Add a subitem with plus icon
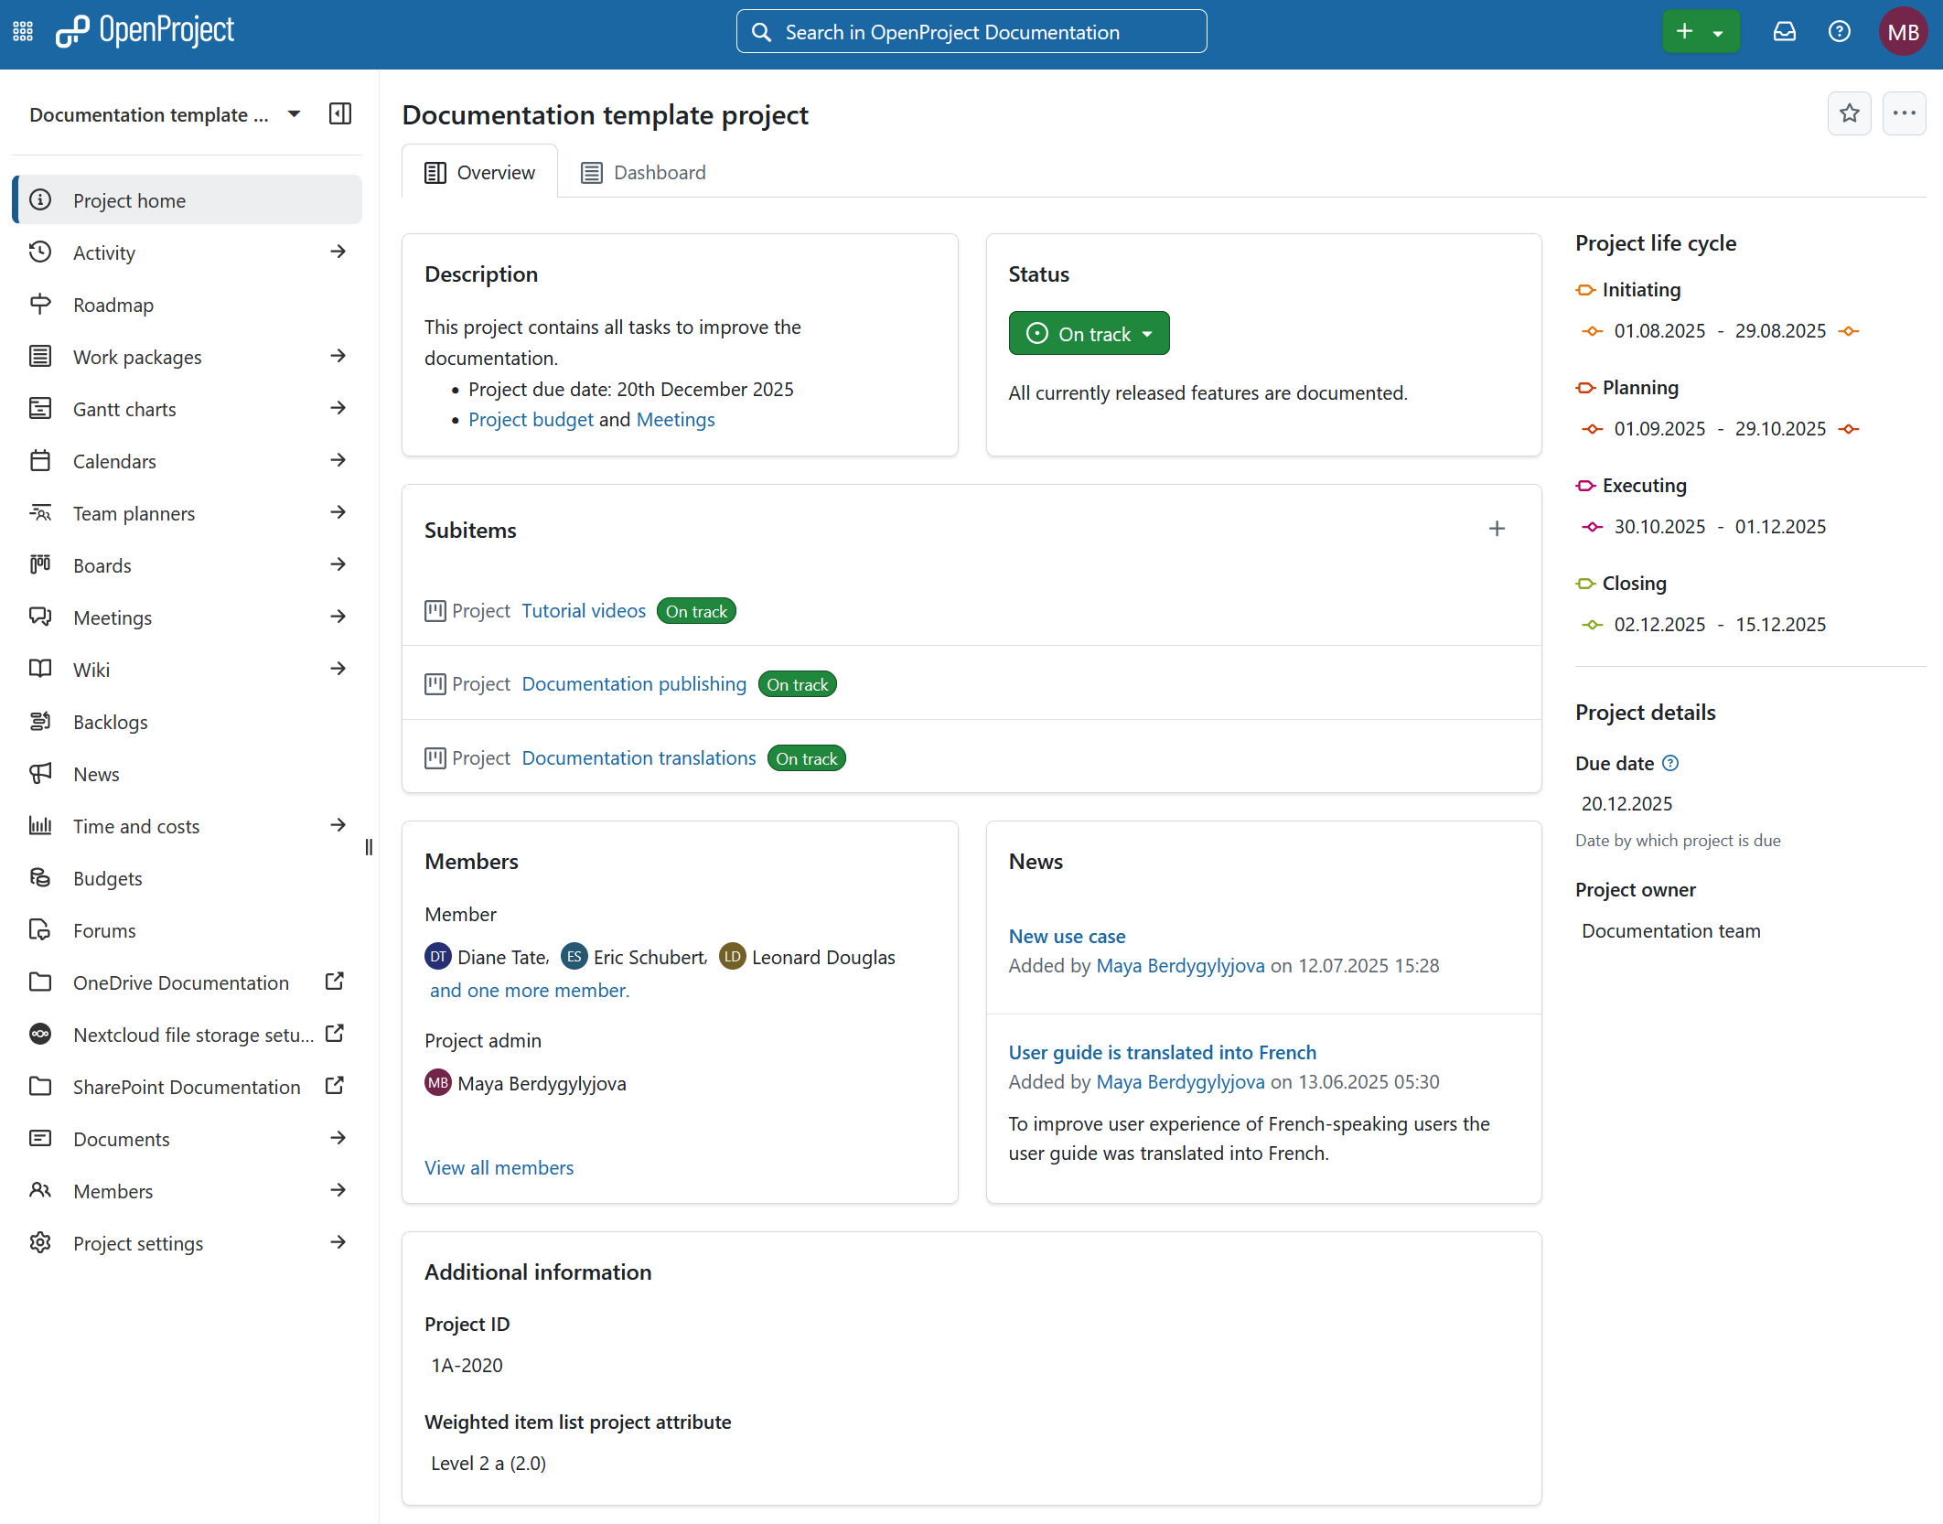The image size is (1943, 1524). (x=1497, y=529)
